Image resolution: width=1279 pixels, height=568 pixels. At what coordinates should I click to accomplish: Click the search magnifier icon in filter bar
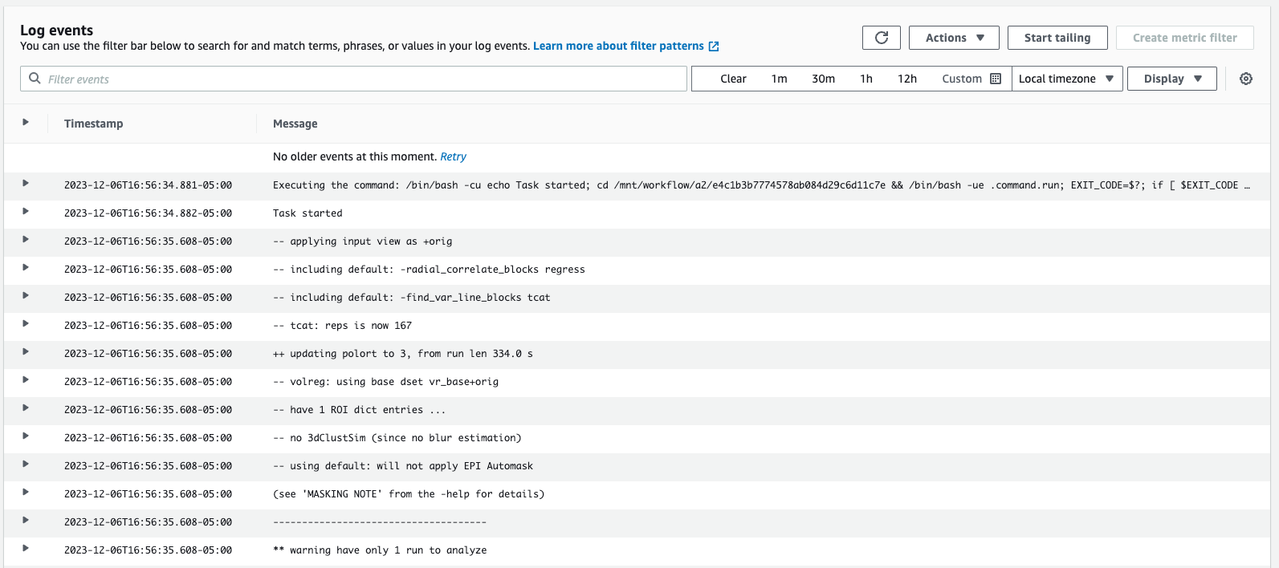[35, 79]
